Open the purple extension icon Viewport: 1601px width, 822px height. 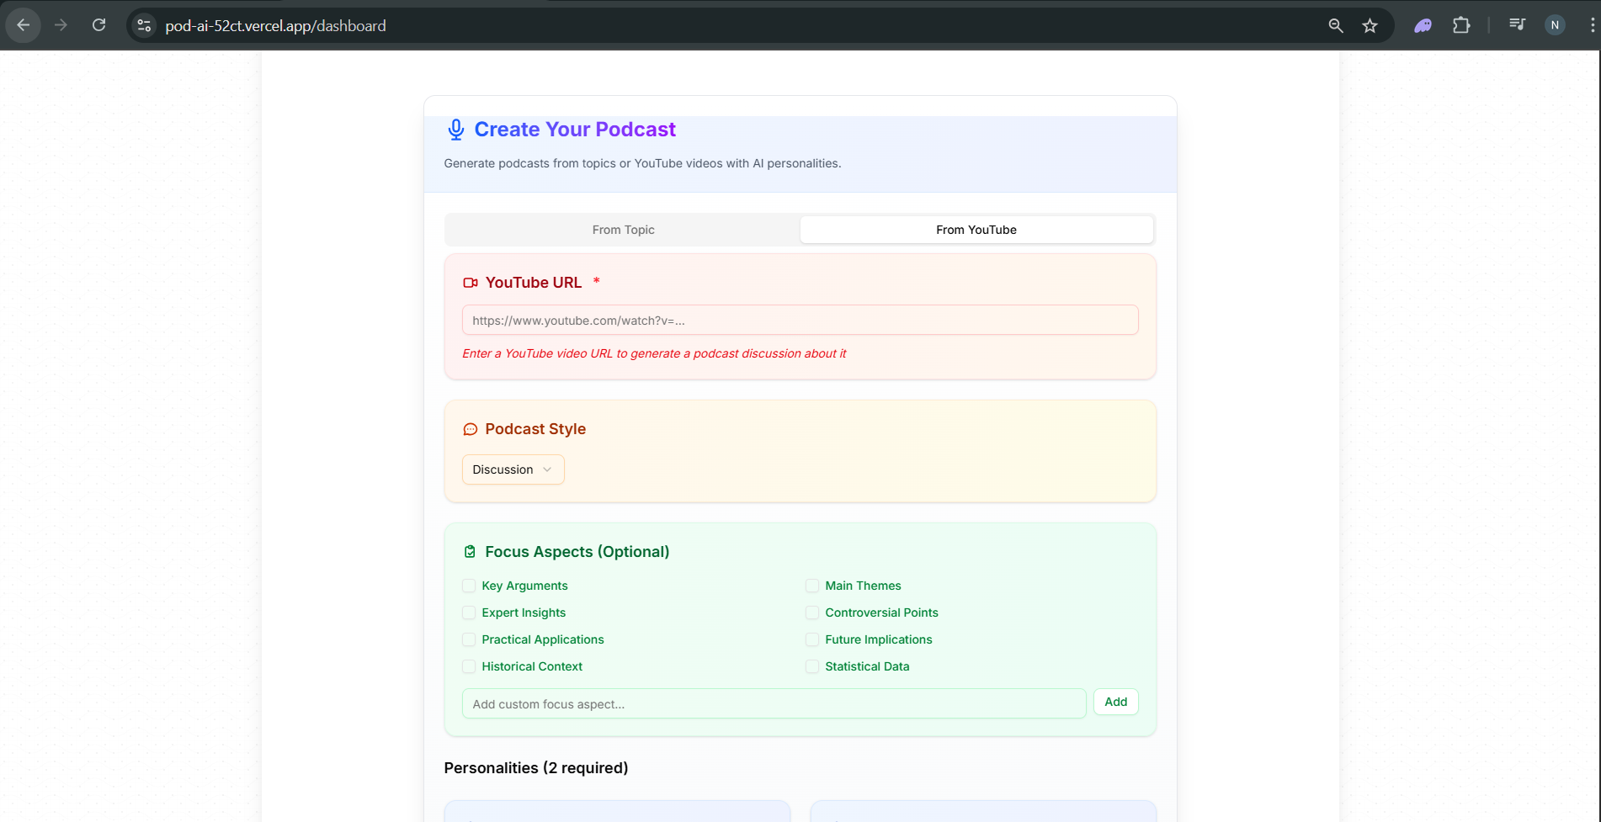point(1423,26)
